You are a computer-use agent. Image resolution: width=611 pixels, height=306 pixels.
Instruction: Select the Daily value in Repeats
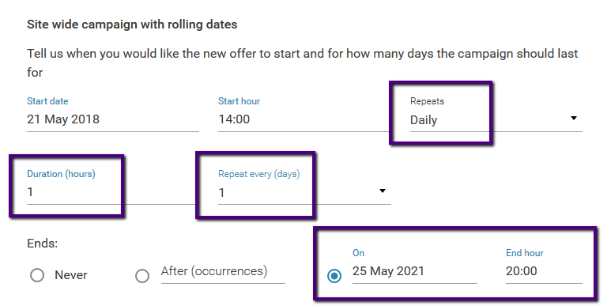(x=424, y=120)
